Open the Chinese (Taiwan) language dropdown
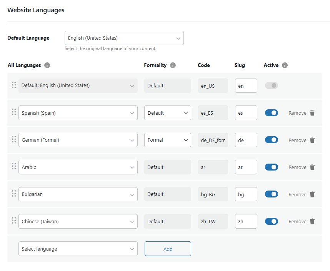Image resolution: width=330 pixels, height=271 pixels. (78, 221)
